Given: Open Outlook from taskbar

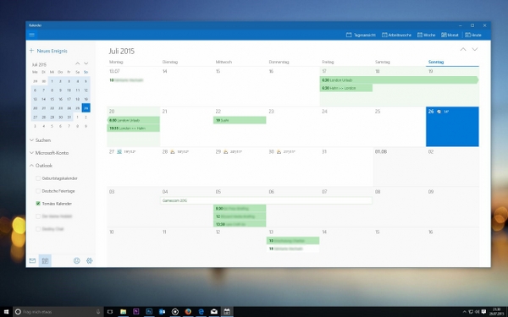Looking at the screenshot, I should coord(162,312).
